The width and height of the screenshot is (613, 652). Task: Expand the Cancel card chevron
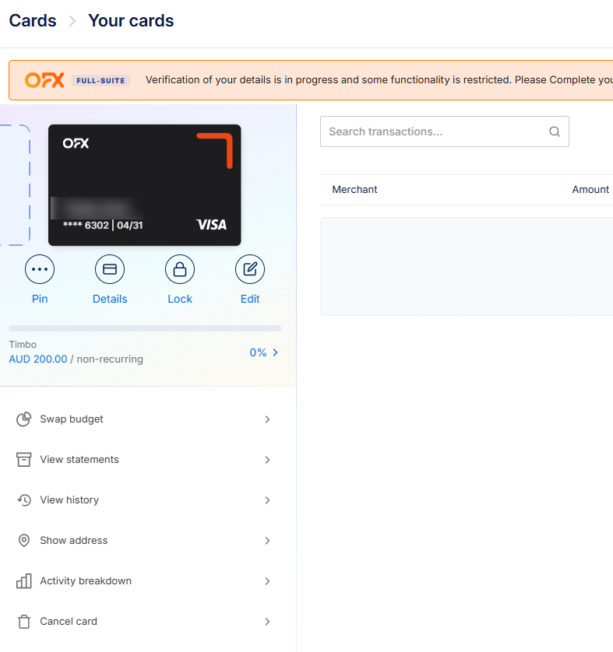[x=268, y=621]
